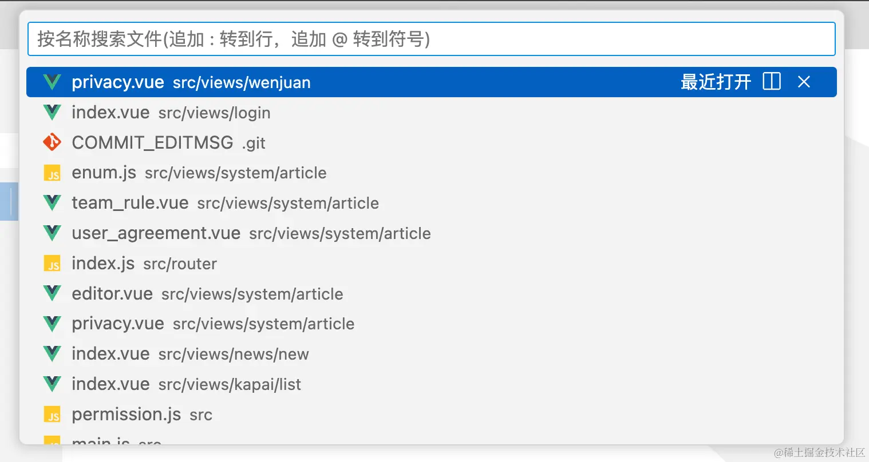
Task: Click Vue icon of privacy.vue system/article
Action: point(52,324)
